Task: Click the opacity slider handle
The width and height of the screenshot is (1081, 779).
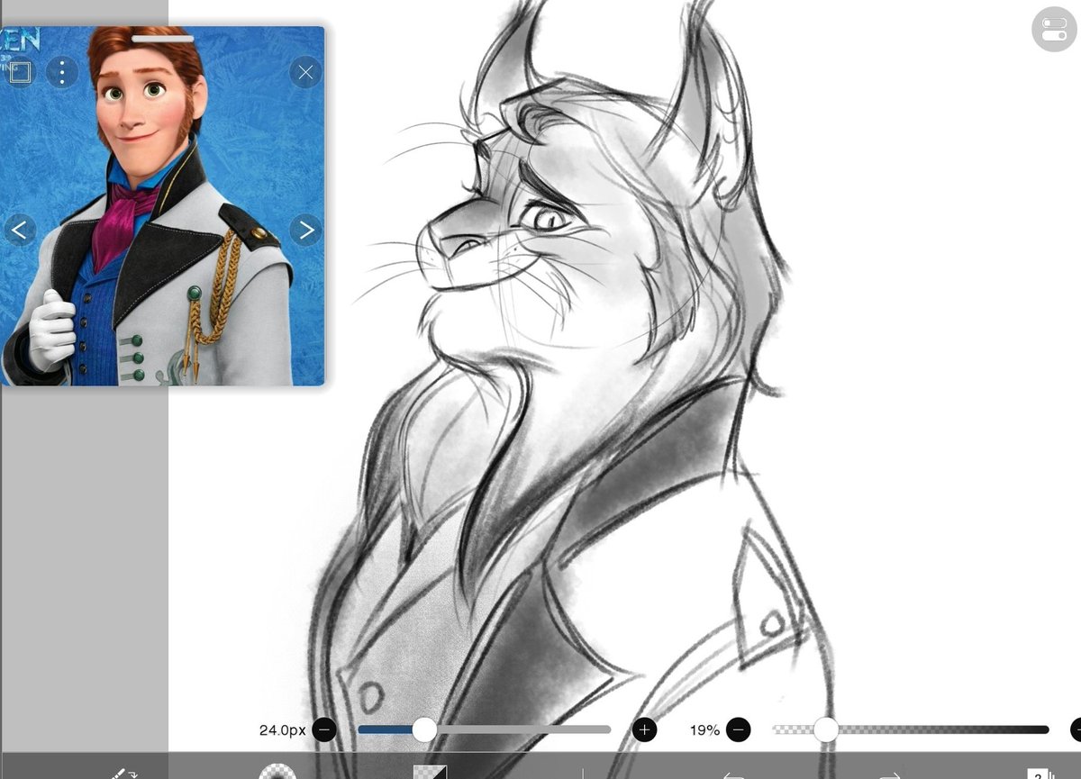Action: click(825, 729)
